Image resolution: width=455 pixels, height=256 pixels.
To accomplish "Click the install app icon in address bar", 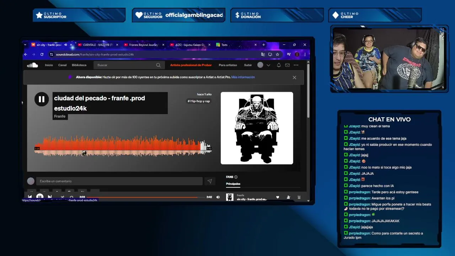I will [270, 54].
